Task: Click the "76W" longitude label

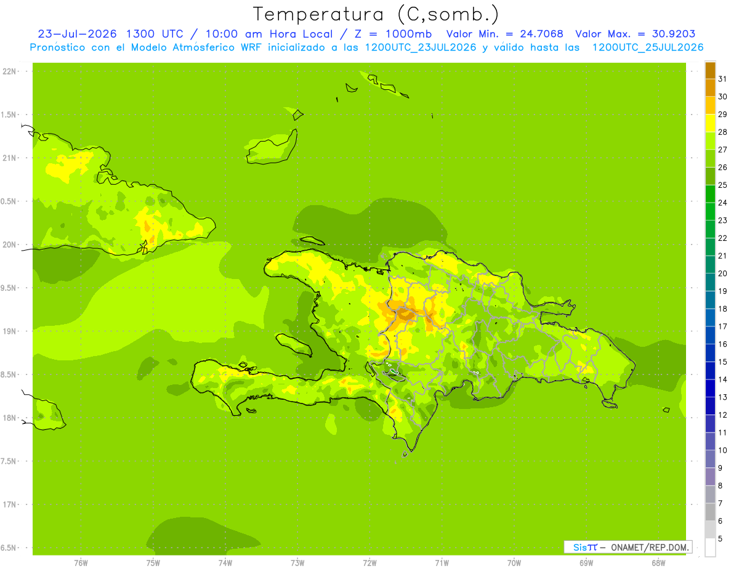Action: (81, 563)
